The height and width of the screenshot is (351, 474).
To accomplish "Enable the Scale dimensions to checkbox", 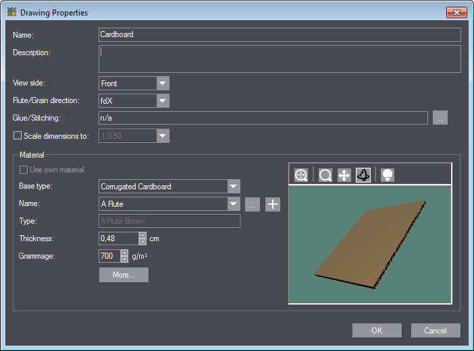I will point(18,136).
